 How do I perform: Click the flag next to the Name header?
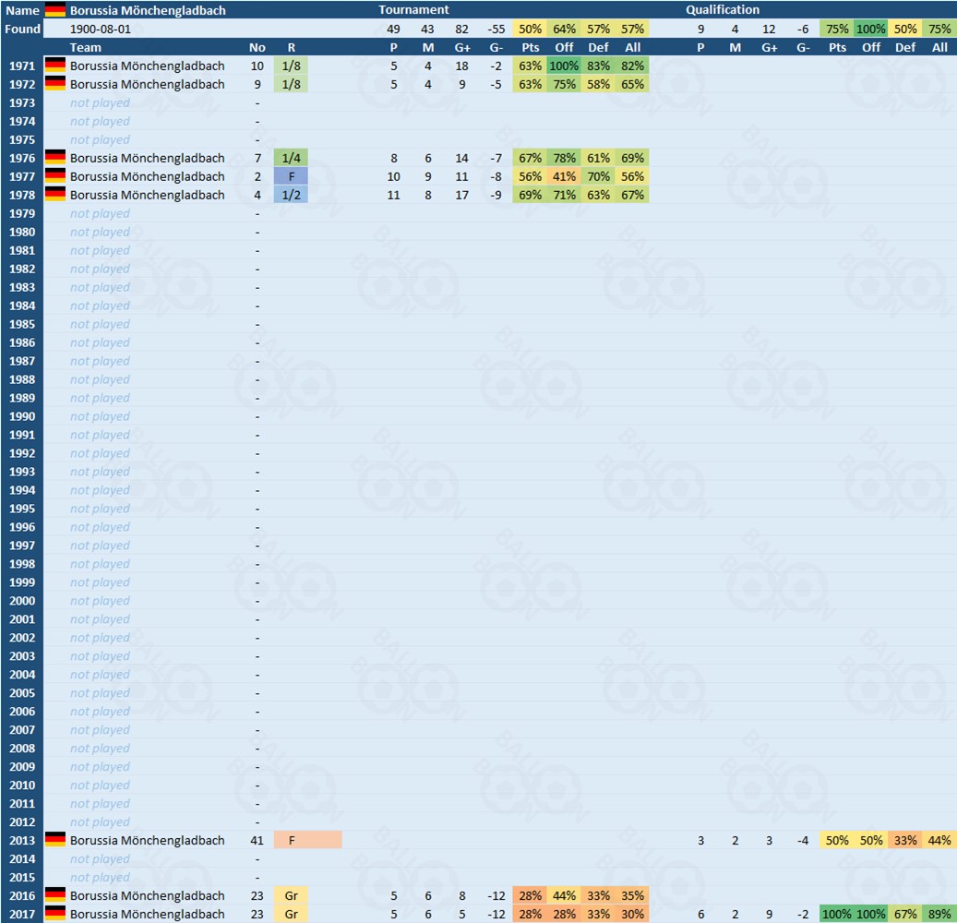55,10
